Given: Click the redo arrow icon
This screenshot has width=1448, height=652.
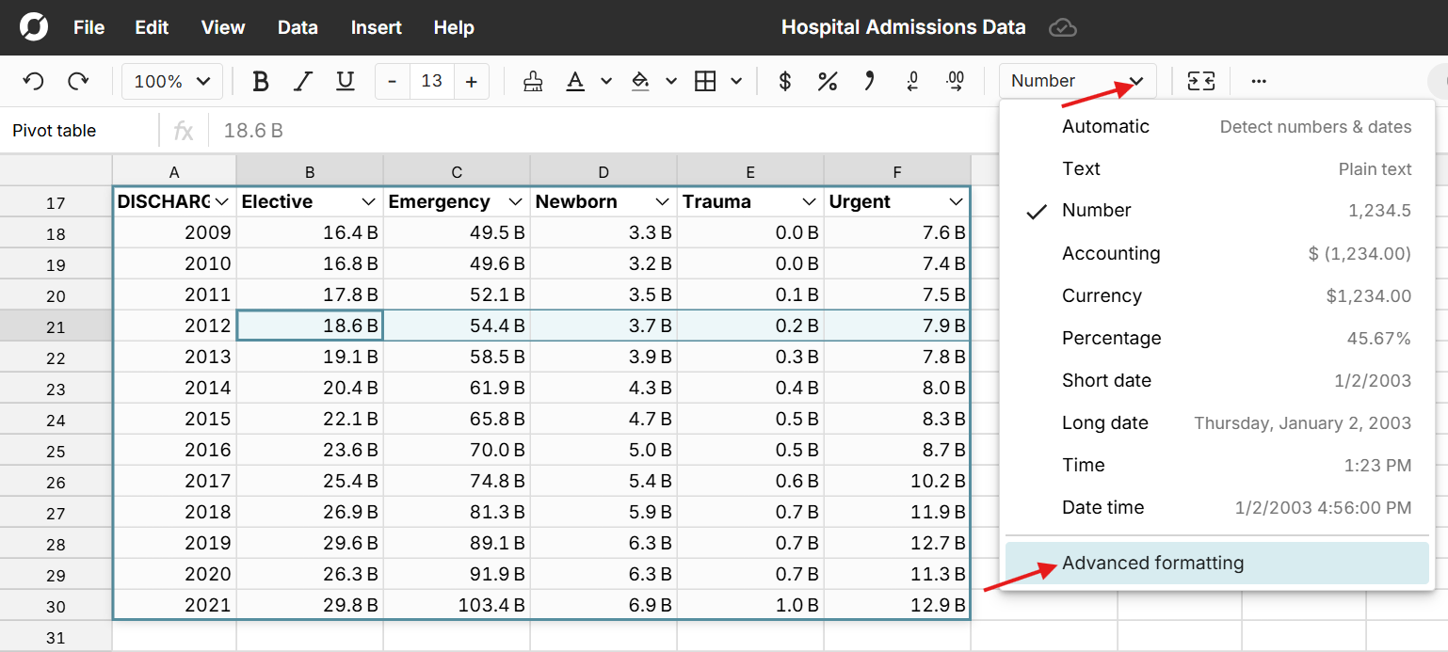Looking at the screenshot, I should coord(79,81).
